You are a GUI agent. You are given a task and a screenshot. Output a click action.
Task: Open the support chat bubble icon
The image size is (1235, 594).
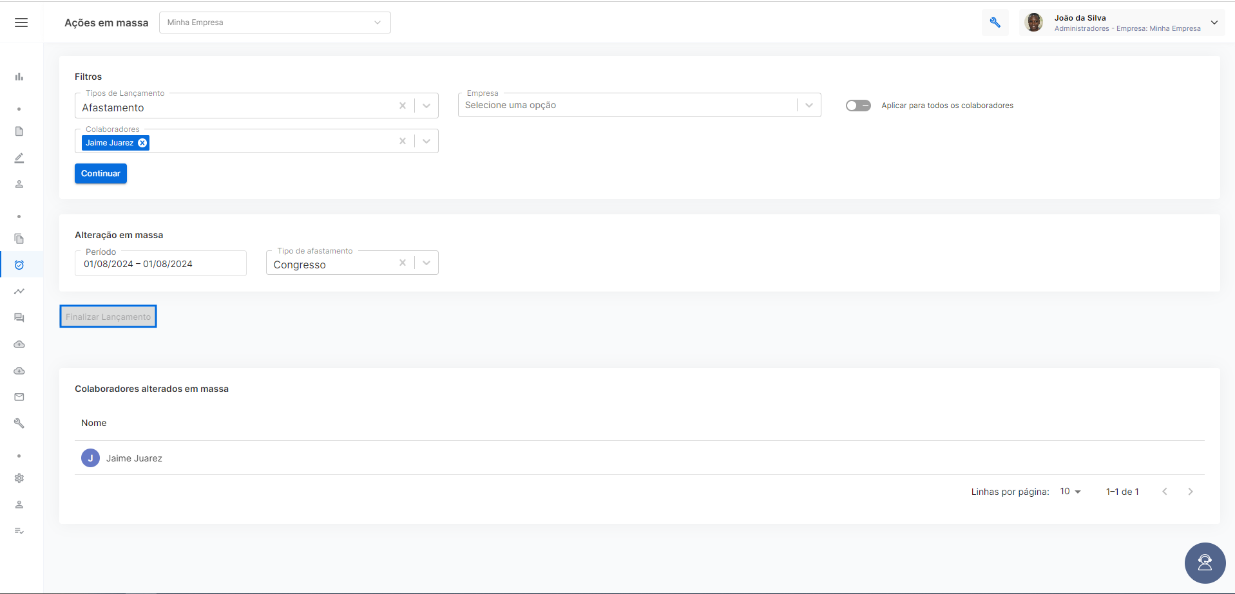point(1205,562)
